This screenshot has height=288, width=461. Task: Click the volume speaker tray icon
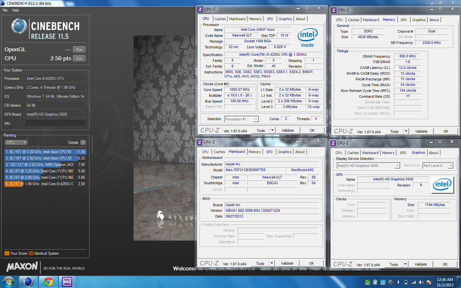(421, 282)
